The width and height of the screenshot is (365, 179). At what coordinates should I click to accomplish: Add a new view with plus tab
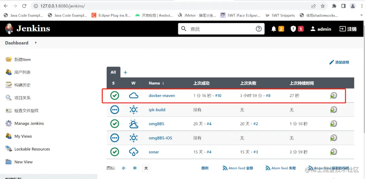point(125,72)
